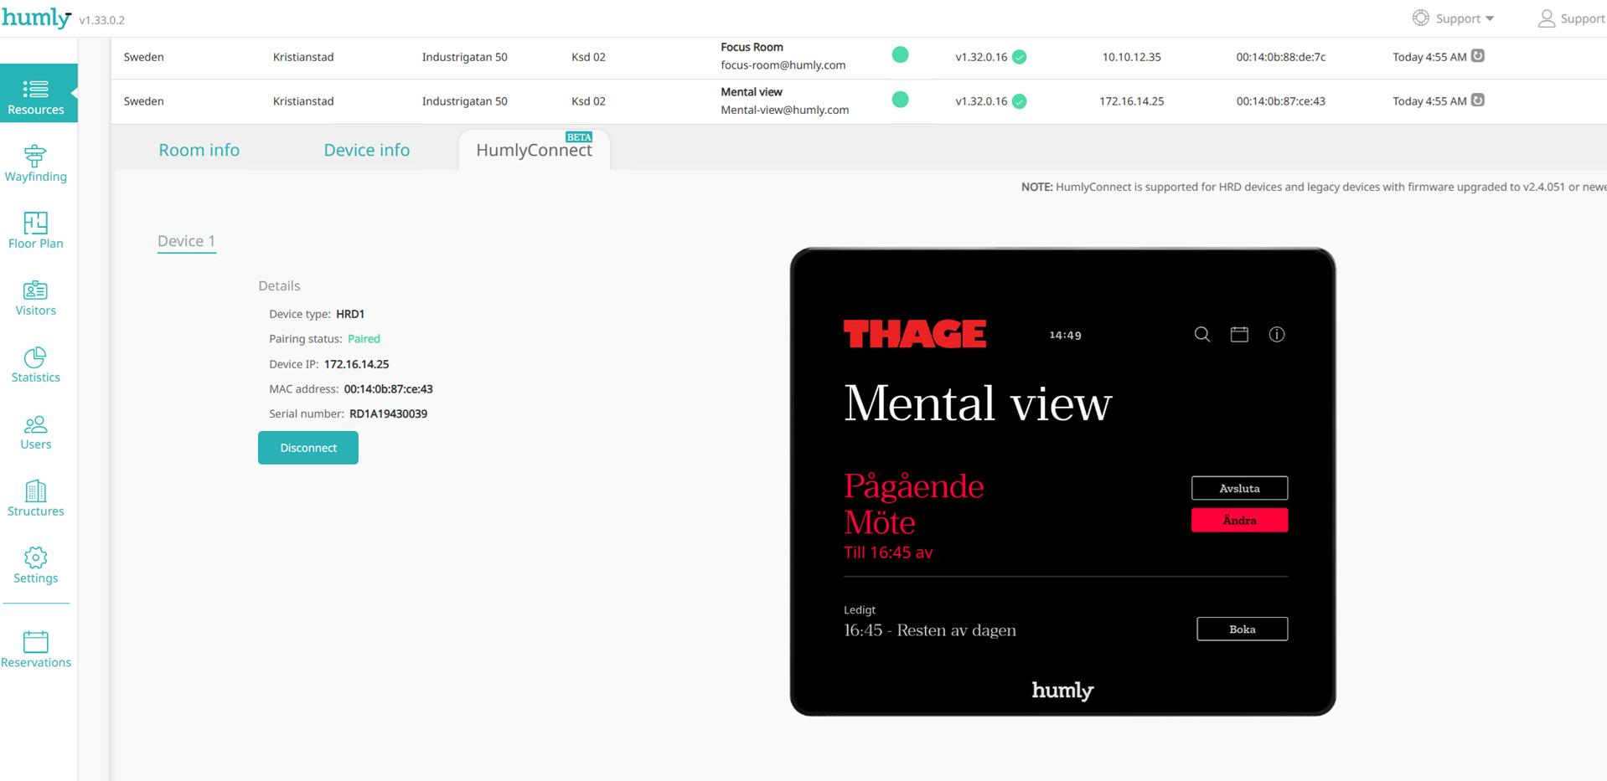Click the info icon on device screen
The width and height of the screenshot is (1607, 781).
pyautogui.click(x=1277, y=334)
